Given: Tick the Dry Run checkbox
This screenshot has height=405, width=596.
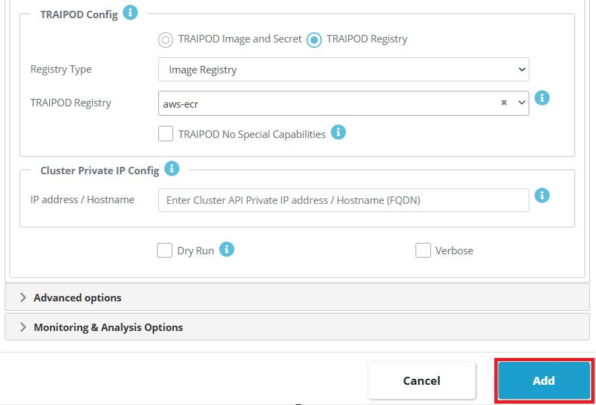Looking at the screenshot, I should (164, 250).
